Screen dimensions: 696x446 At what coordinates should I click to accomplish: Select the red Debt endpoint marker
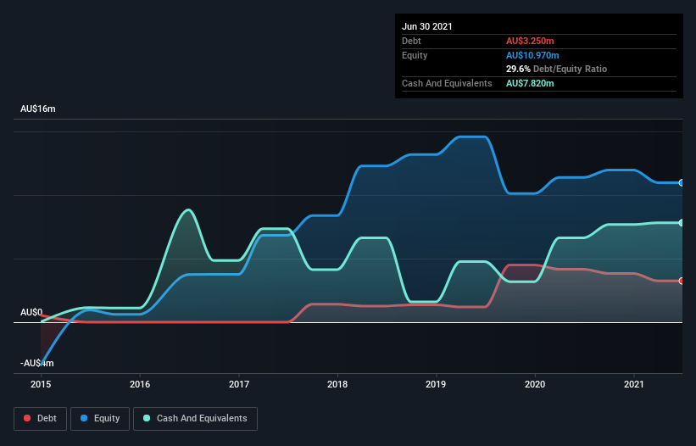(682, 281)
